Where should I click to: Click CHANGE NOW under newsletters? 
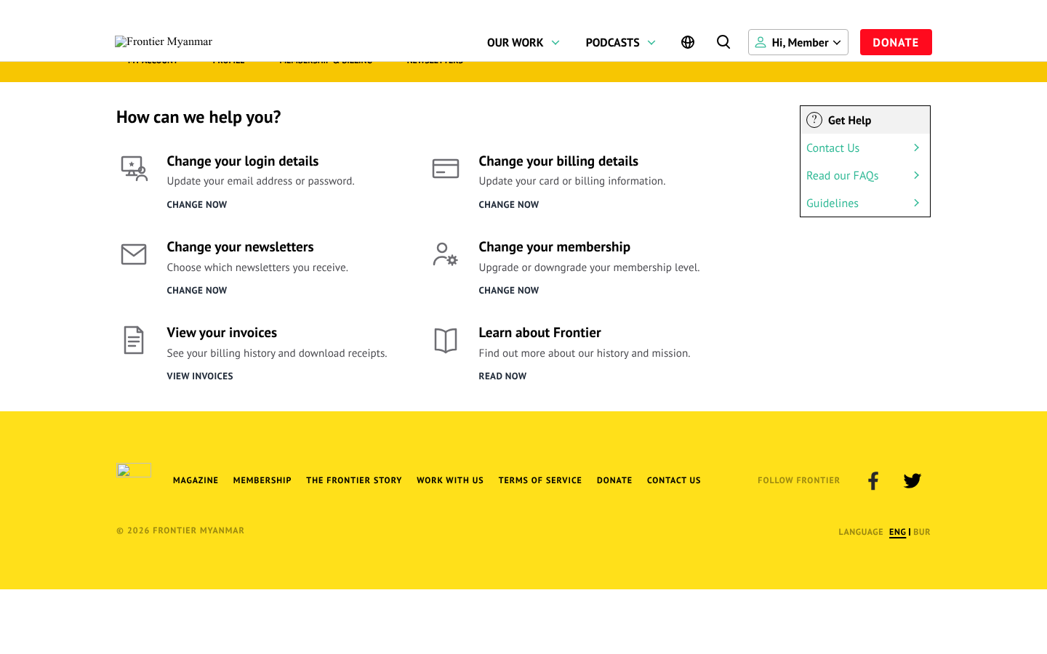pyautogui.click(x=197, y=290)
